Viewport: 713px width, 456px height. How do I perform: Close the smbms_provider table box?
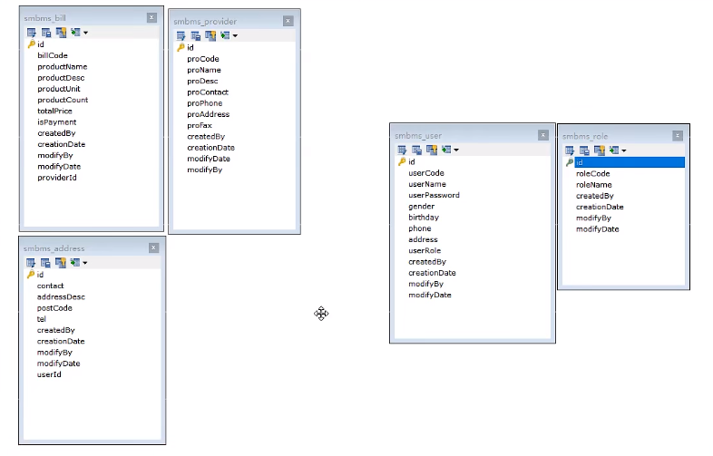288,21
